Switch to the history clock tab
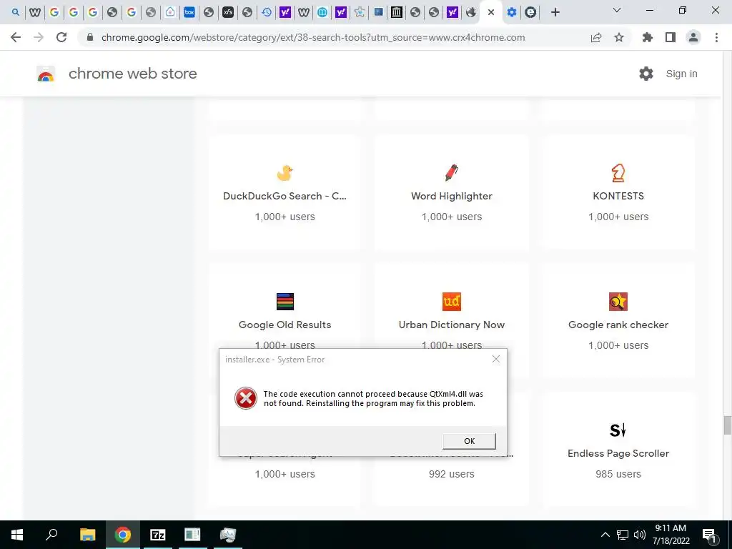Image resolution: width=732 pixels, height=549 pixels. click(x=266, y=12)
